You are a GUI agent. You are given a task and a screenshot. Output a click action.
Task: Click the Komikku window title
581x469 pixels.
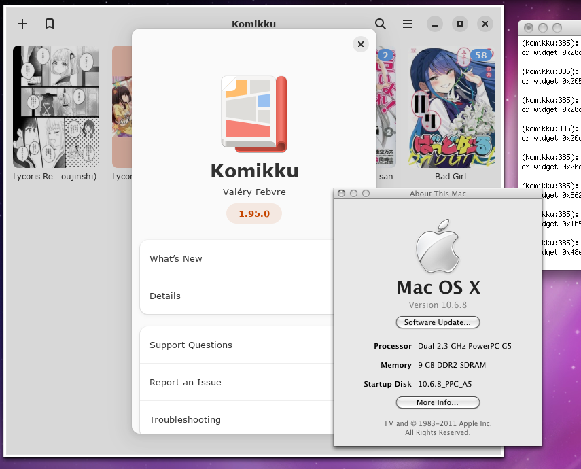pos(254,24)
